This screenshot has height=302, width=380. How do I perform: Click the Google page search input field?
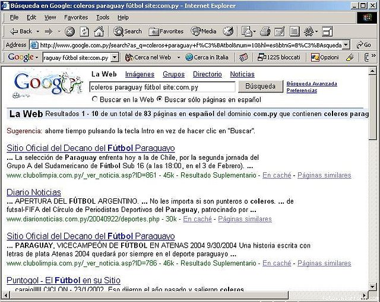click(x=162, y=87)
